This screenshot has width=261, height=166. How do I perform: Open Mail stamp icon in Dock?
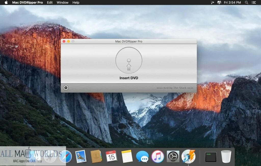pyautogui.click(x=81, y=156)
